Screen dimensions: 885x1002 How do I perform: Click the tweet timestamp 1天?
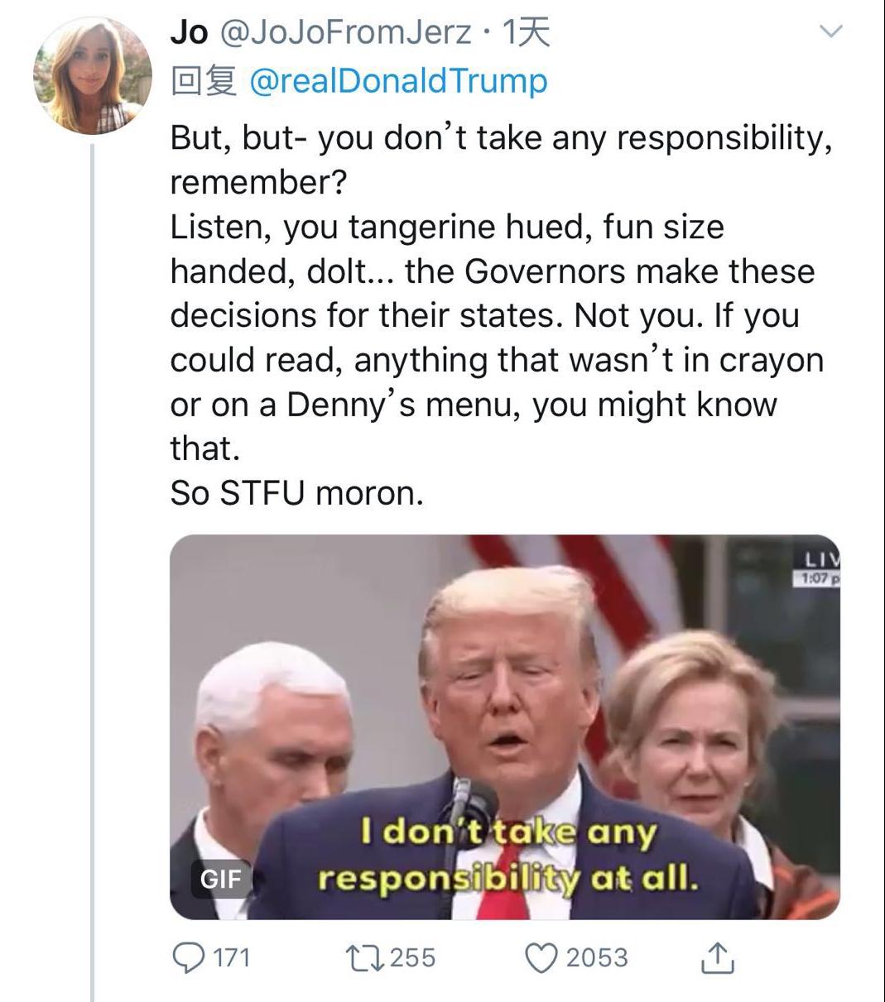tap(527, 33)
